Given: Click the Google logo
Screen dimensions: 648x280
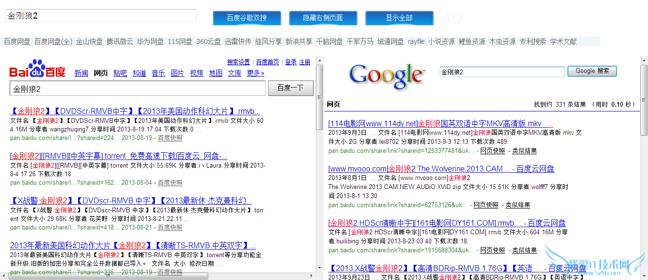Looking at the screenshot, I should click(x=387, y=76).
